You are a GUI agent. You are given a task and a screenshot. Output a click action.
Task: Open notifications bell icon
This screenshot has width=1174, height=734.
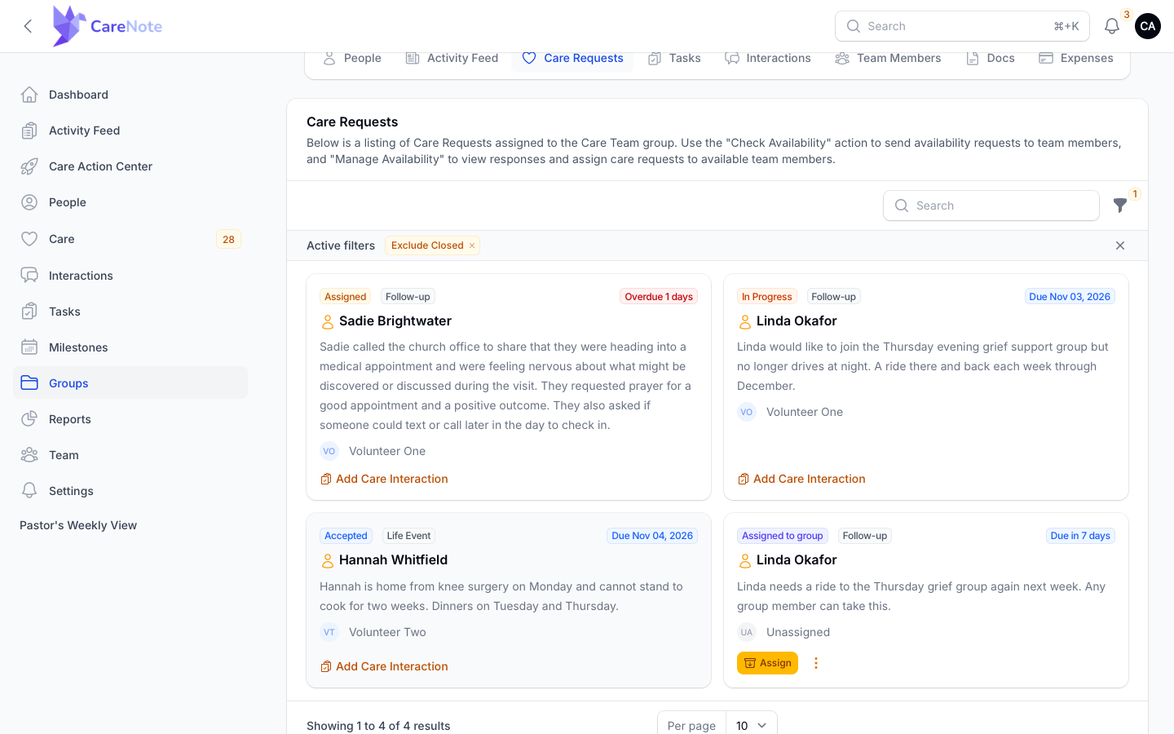1112,26
